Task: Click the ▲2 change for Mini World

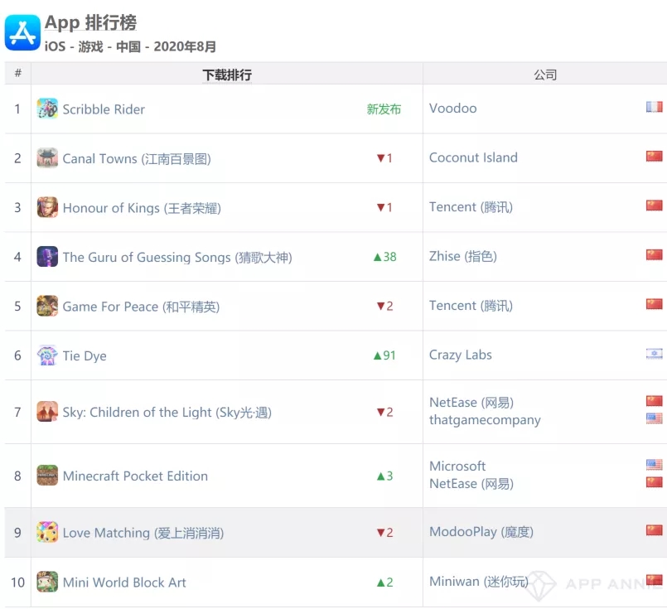Action: (384, 582)
